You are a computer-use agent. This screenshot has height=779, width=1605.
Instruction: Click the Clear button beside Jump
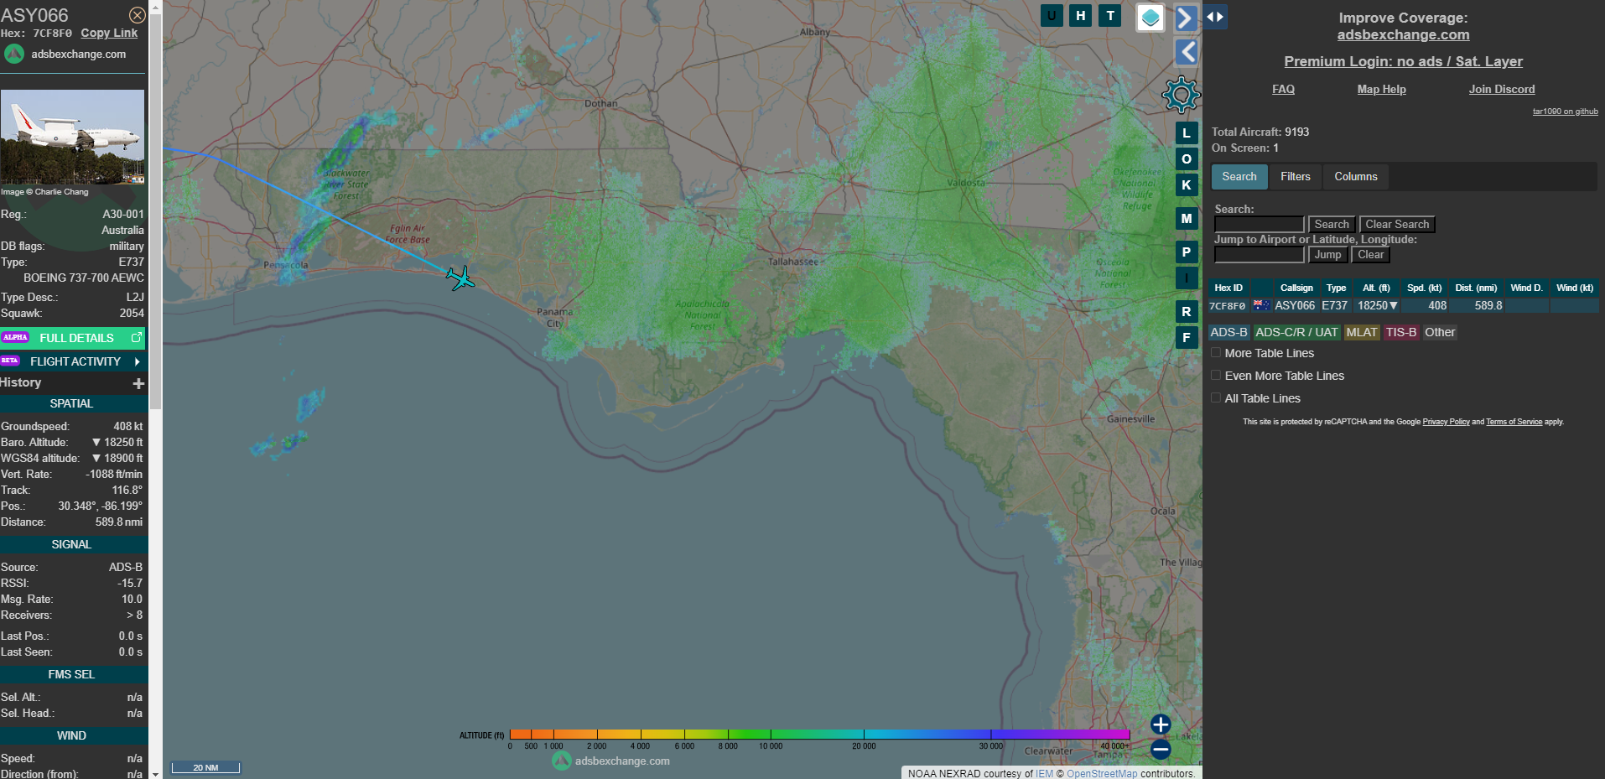[1370, 255]
